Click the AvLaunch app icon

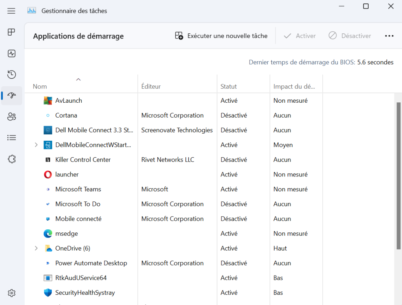pyautogui.click(x=48, y=101)
